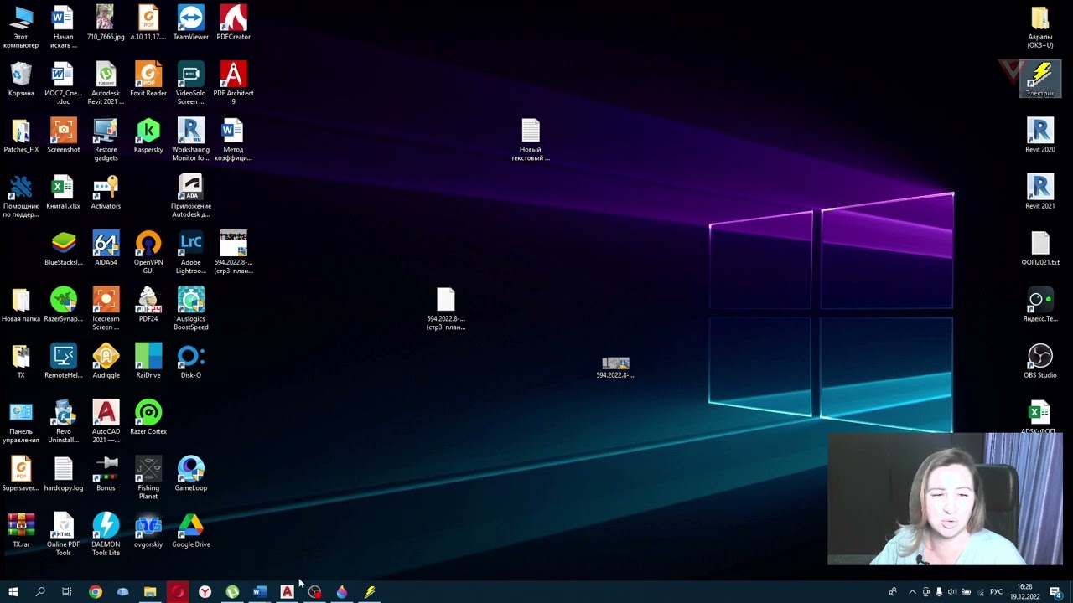Launch Google Chrome from the taskbar
1073x603 pixels.
point(95,592)
